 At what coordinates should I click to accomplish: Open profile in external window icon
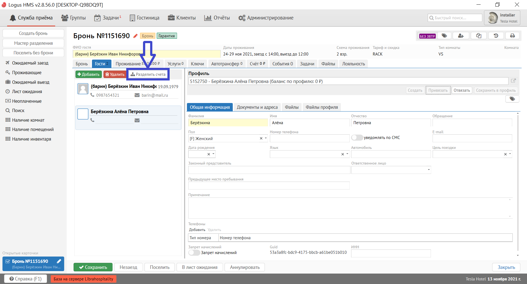513,81
